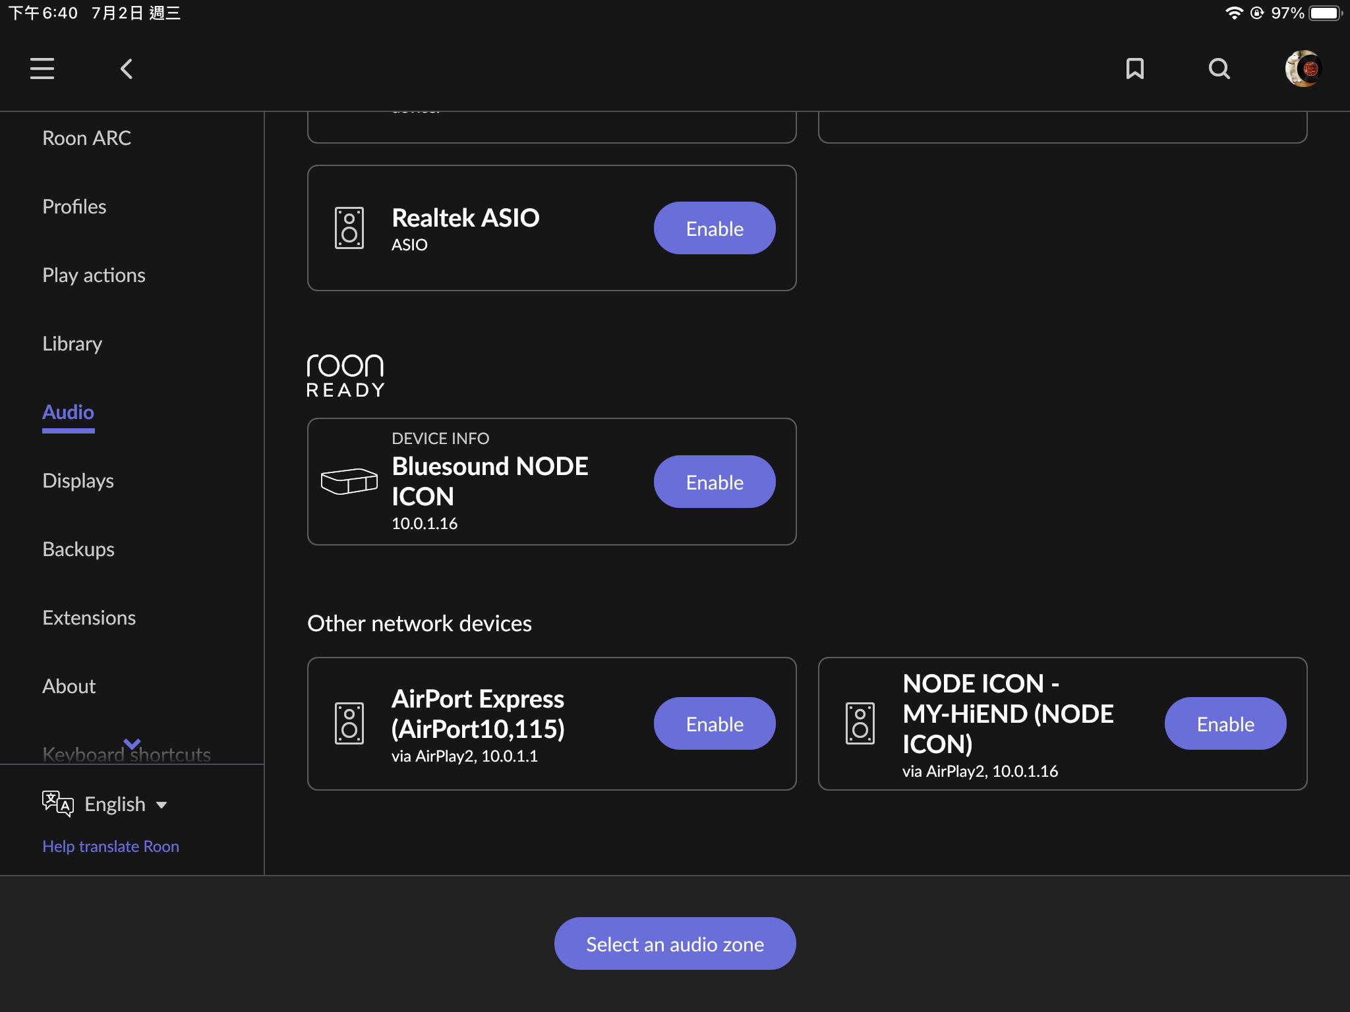Click the Realtek ASIO speaker icon
The width and height of the screenshot is (1350, 1012).
[x=349, y=228]
